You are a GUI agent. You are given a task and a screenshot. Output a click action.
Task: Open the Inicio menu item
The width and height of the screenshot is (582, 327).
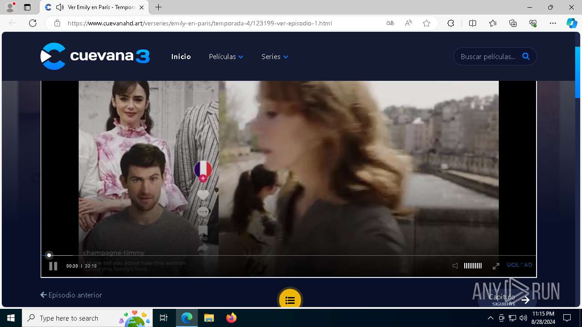point(181,57)
